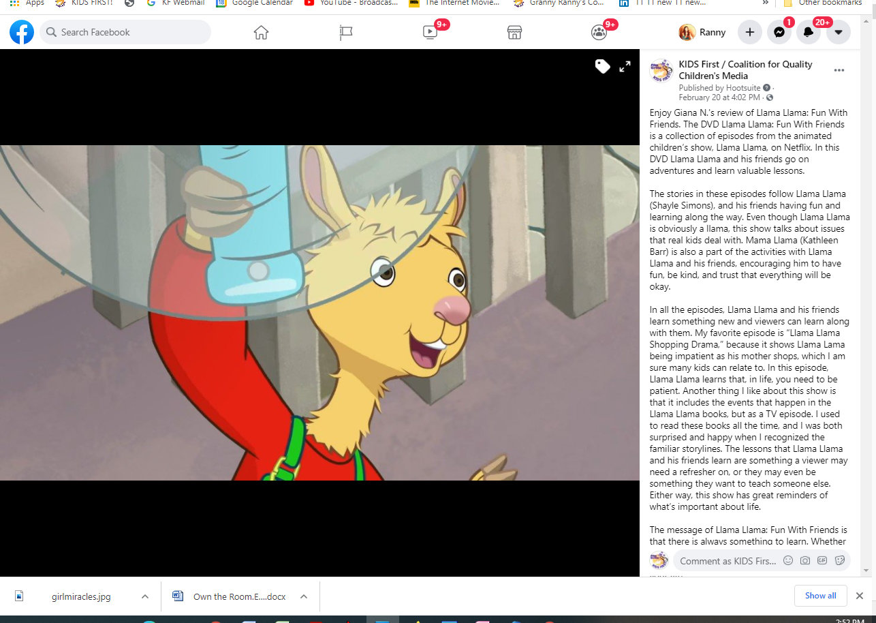Open the Groups icon
Screen dimensions: 876x623
coord(599,32)
